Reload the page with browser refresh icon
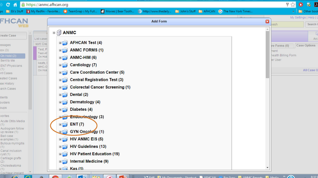The width and height of the screenshot is (318, 178). pos(8,4)
